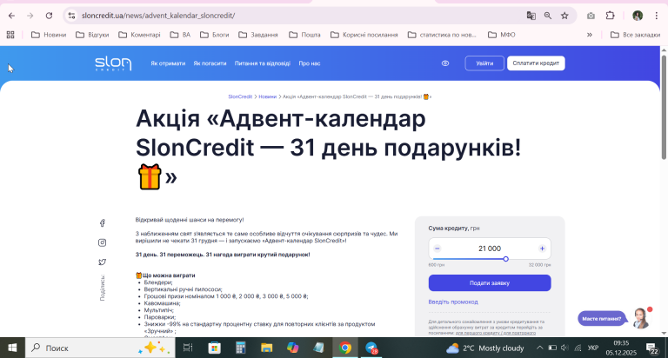Open the volume speaker tray icon
This screenshot has height=358, width=668.
(564, 348)
